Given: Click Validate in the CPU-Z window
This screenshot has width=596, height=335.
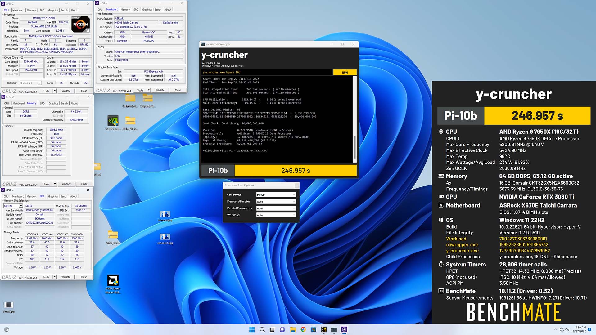Looking at the screenshot, I should pyautogui.click(x=66, y=91).
